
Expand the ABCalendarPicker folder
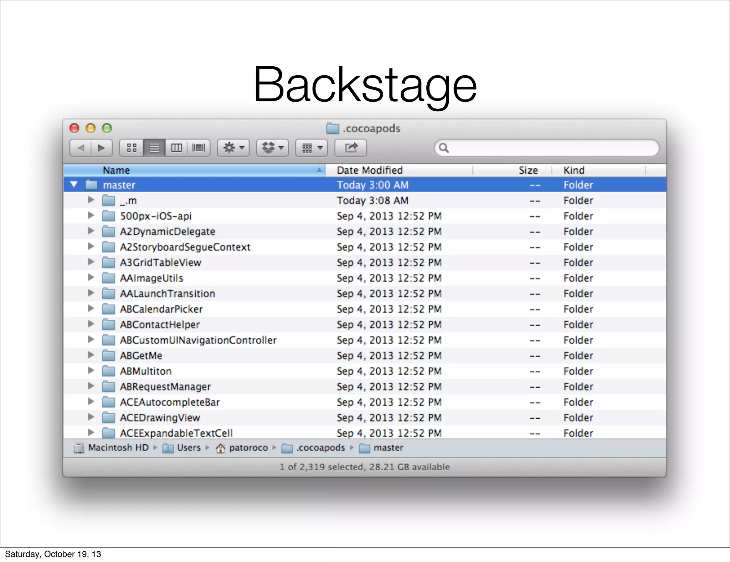(91, 309)
